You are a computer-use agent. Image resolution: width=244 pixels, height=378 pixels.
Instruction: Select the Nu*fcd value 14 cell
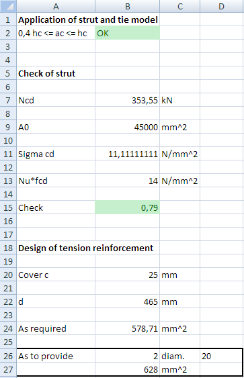tap(128, 181)
